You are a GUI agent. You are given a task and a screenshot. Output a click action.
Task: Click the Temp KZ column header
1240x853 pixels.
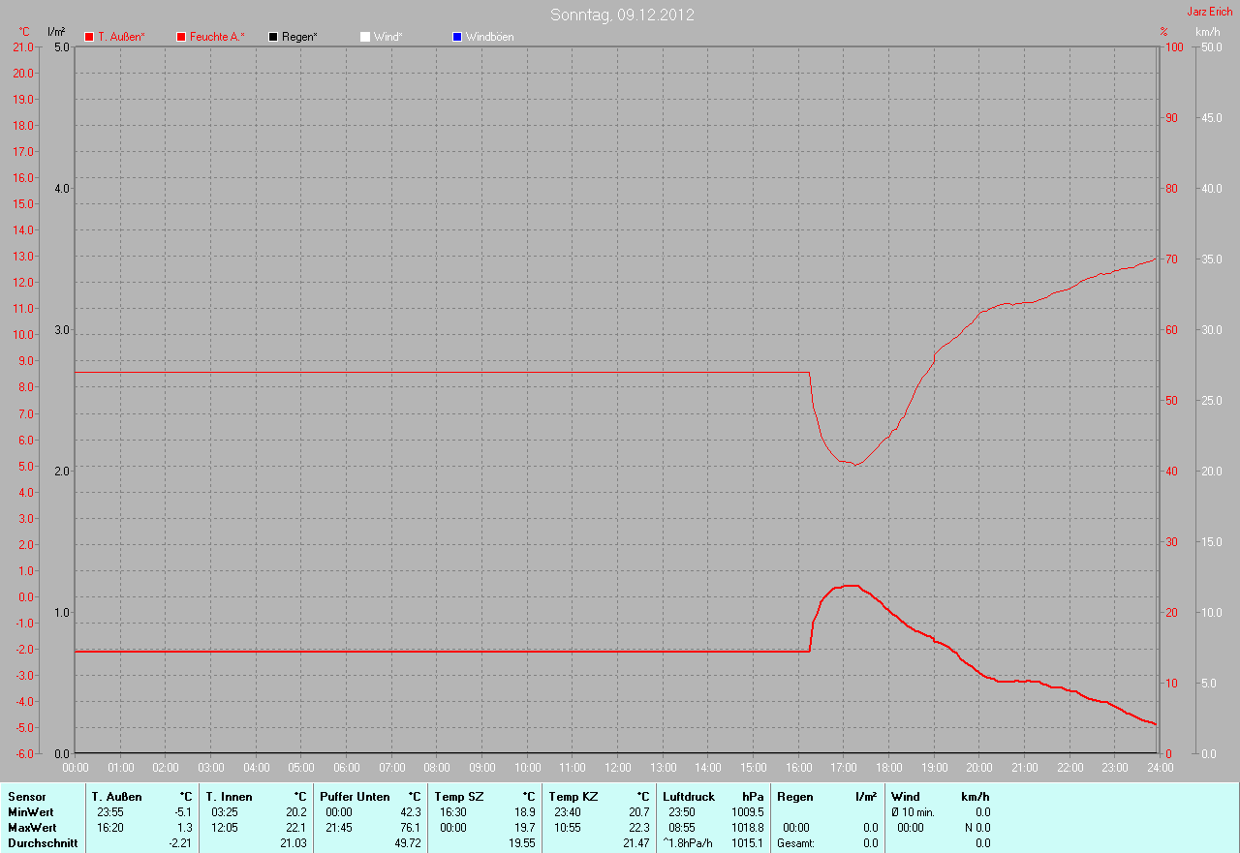[573, 797]
